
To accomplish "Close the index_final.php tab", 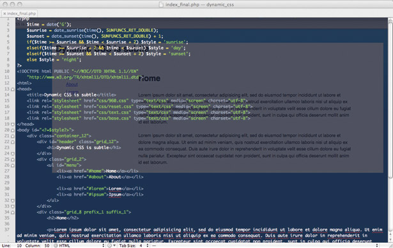I will (x=4, y=13).
